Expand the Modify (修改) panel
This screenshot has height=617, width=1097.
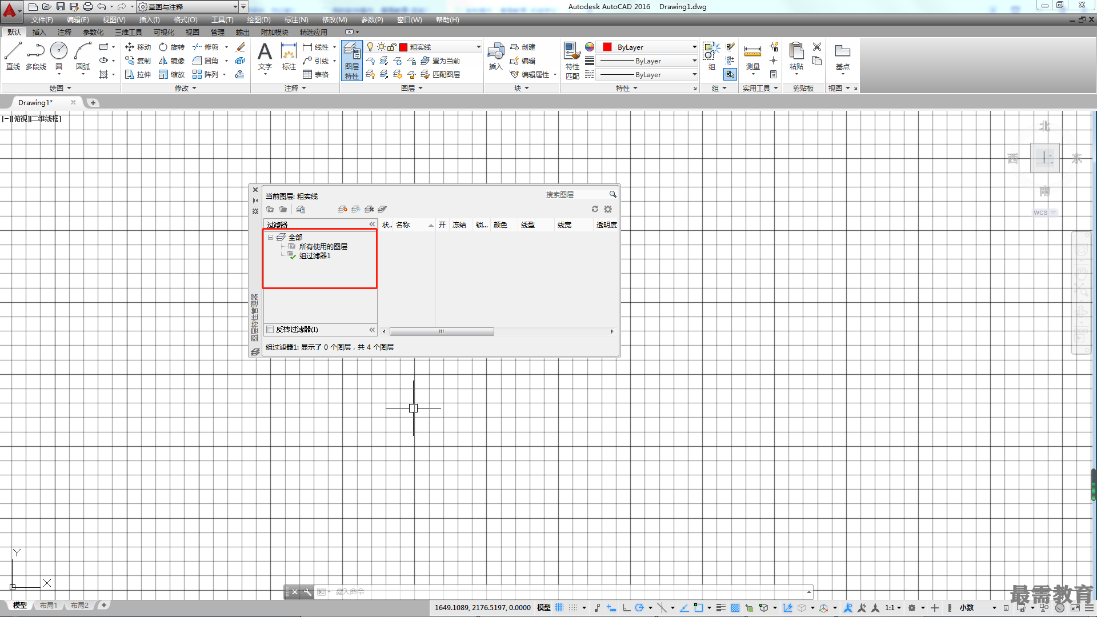click(186, 88)
